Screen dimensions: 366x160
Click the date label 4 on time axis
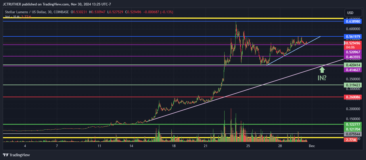tap(25, 146)
